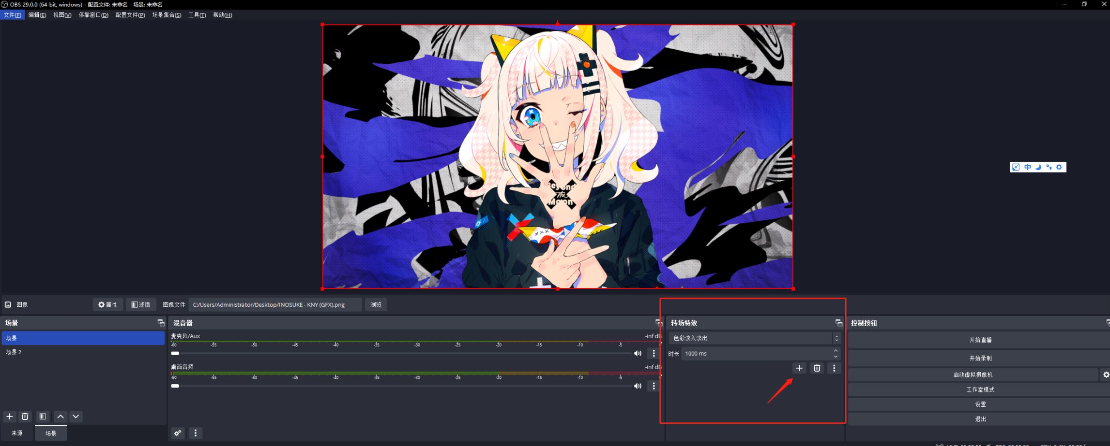1110x446 pixels.
Task: Open the 文件(F) menu
Action: click(12, 15)
